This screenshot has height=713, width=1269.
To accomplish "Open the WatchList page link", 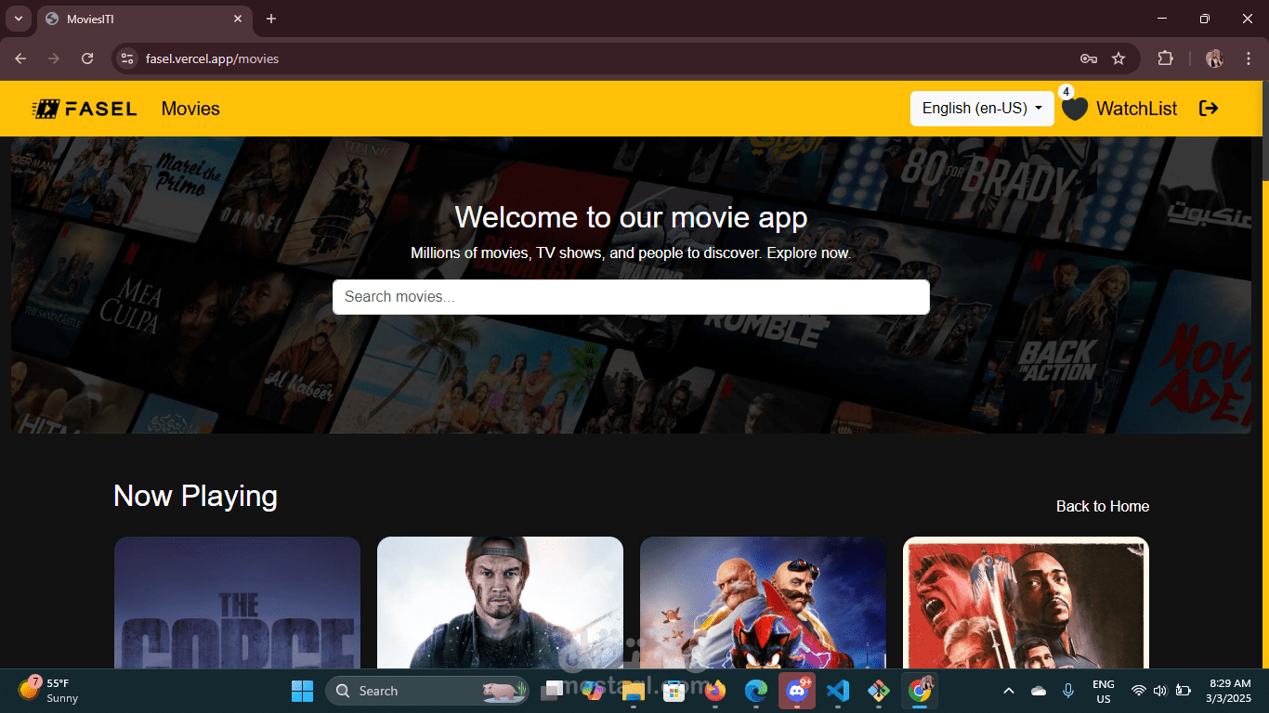I will pos(1136,109).
